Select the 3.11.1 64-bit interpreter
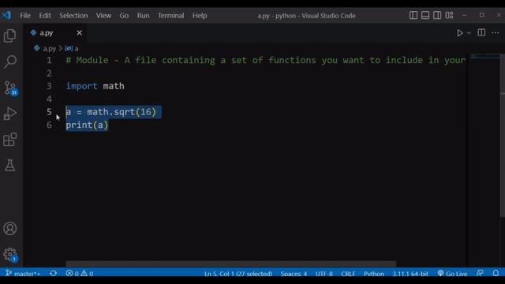 coord(410,274)
